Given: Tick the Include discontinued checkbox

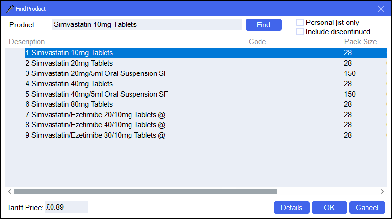Looking at the screenshot, I should tap(300, 32).
